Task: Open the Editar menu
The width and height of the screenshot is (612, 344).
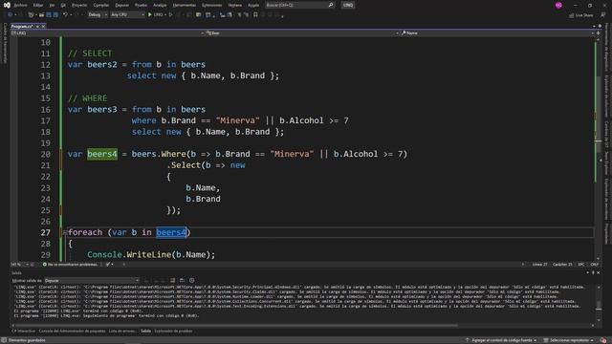Action: 38,5
